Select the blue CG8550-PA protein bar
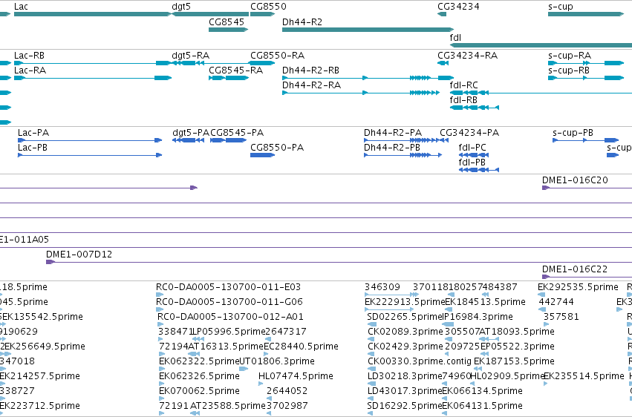Viewport: 632px width, 417px height. (x=262, y=155)
